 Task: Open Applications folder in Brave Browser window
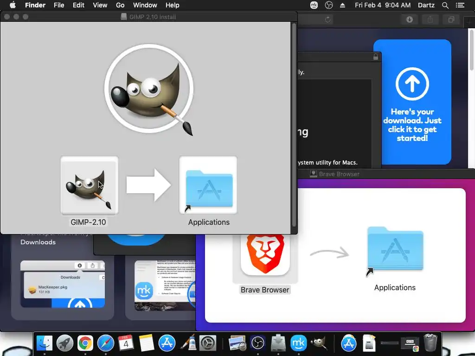click(395, 251)
